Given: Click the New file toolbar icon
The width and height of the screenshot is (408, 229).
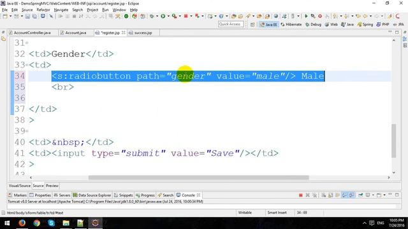Looking at the screenshot, I should click(5, 16).
